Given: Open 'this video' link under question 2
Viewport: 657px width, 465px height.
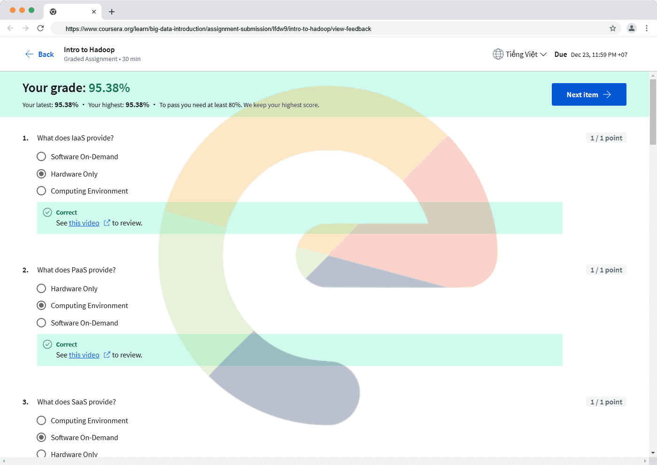Looking at the screenshot, I should (84, 355).
